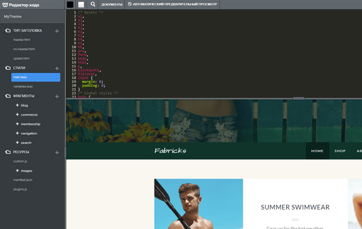This screenshot has width=362, height=229.
Task: Open no-header.html file
Action: (x=24, y=49)
